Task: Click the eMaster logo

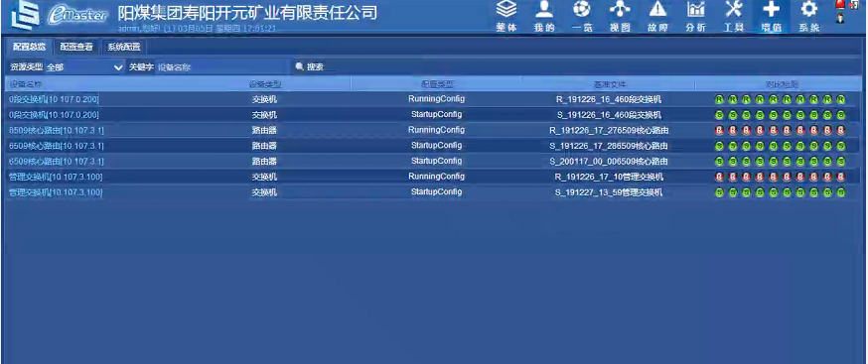Action: (x=78, y=15)
